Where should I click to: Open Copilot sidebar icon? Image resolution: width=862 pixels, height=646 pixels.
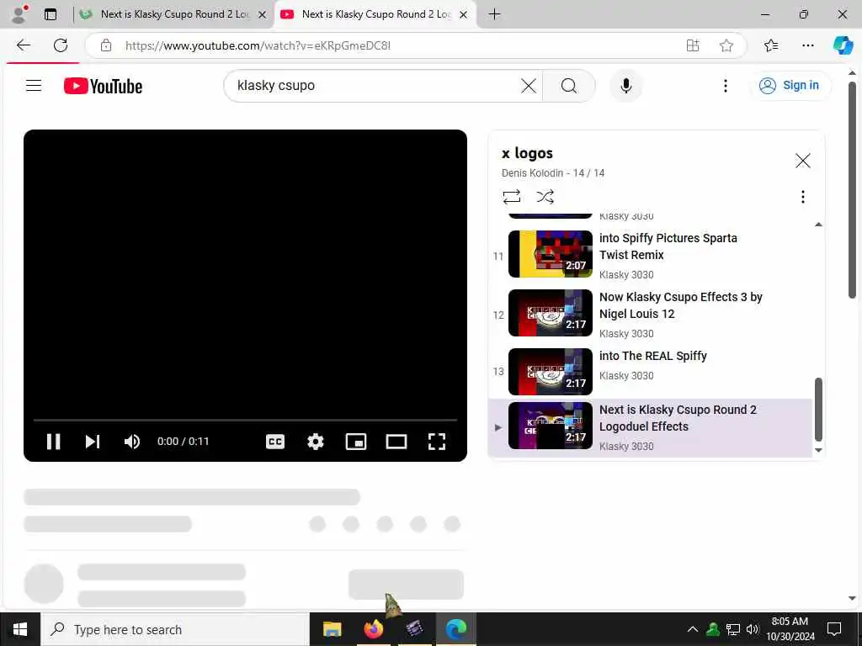[842, 45]
